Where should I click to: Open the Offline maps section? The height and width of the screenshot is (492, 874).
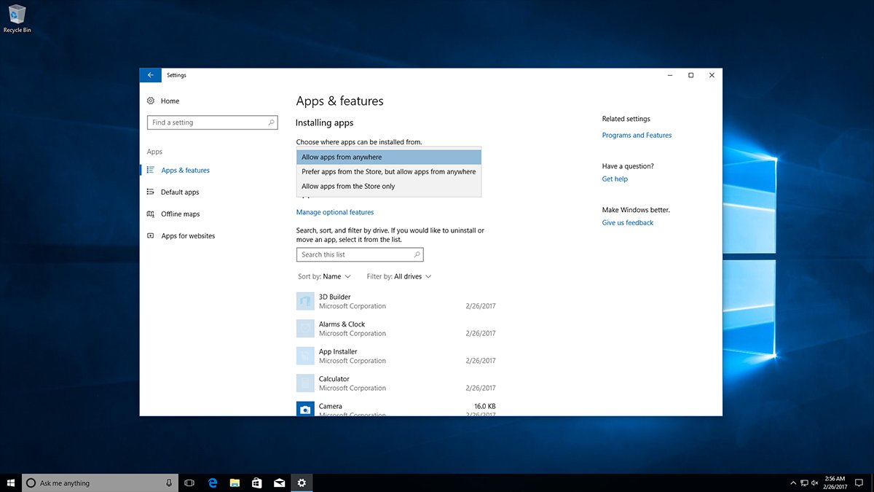tap(173, 214)
